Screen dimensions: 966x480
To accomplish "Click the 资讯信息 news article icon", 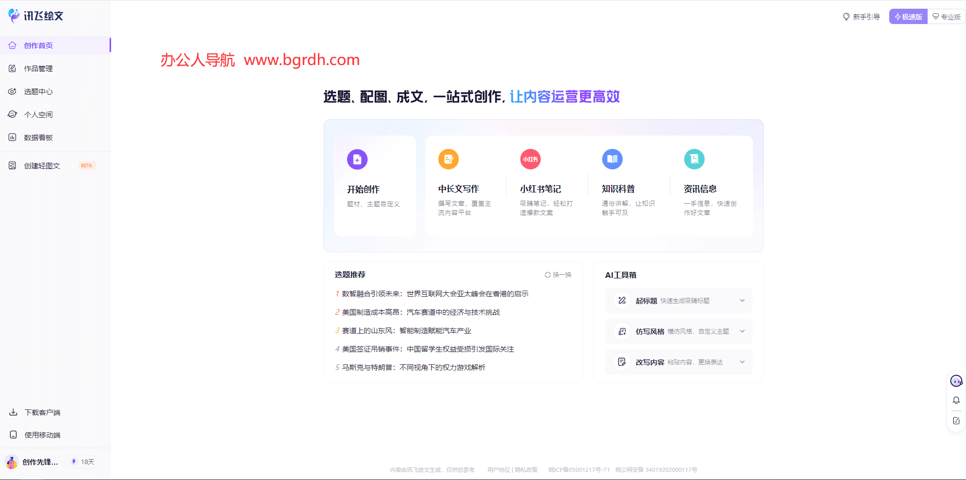I will click(x=694, y=159).
